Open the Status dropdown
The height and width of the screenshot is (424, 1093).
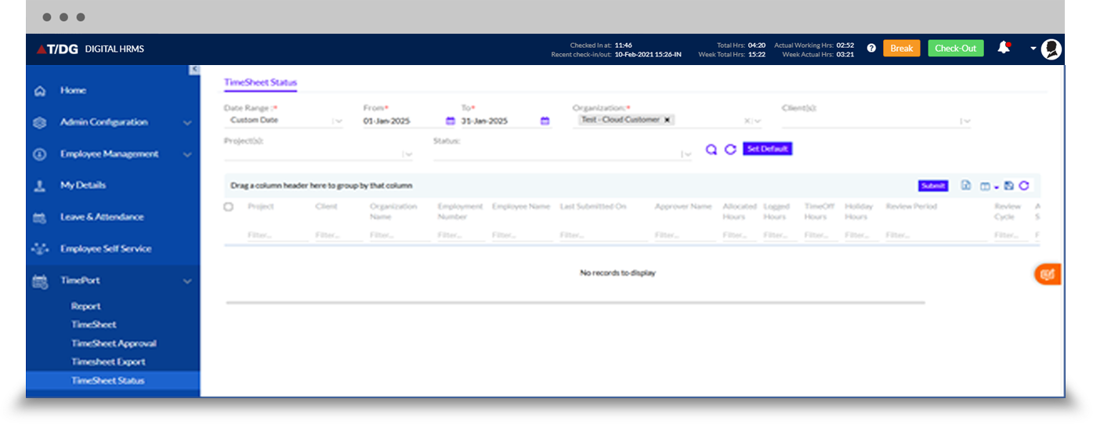pos(686,154)
